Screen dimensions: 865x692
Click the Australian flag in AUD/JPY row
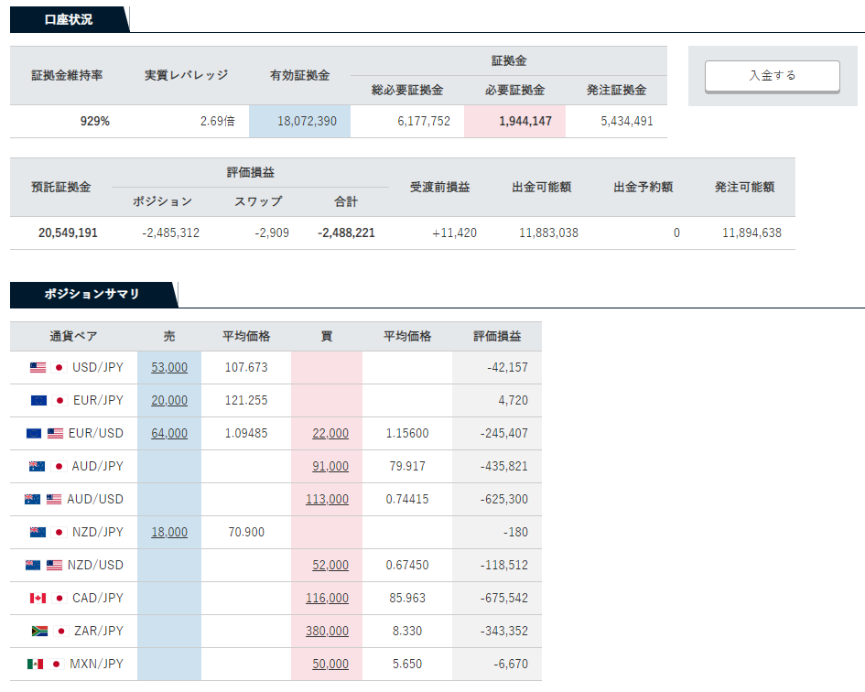[38, 466]
